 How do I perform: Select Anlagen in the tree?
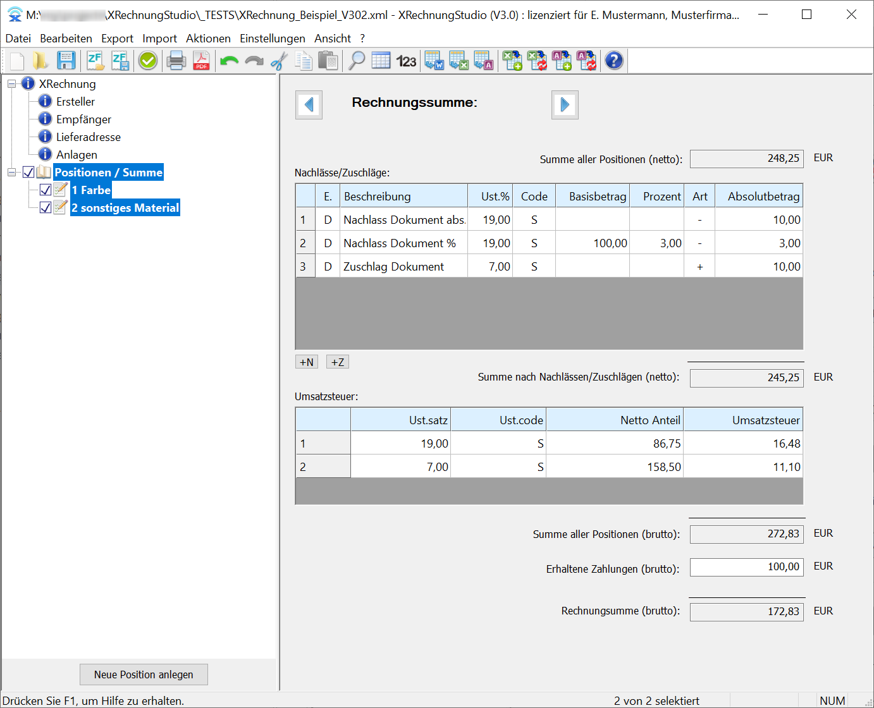77,154
